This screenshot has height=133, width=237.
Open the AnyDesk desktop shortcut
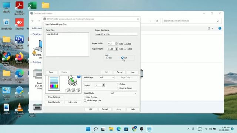(19, 24)
